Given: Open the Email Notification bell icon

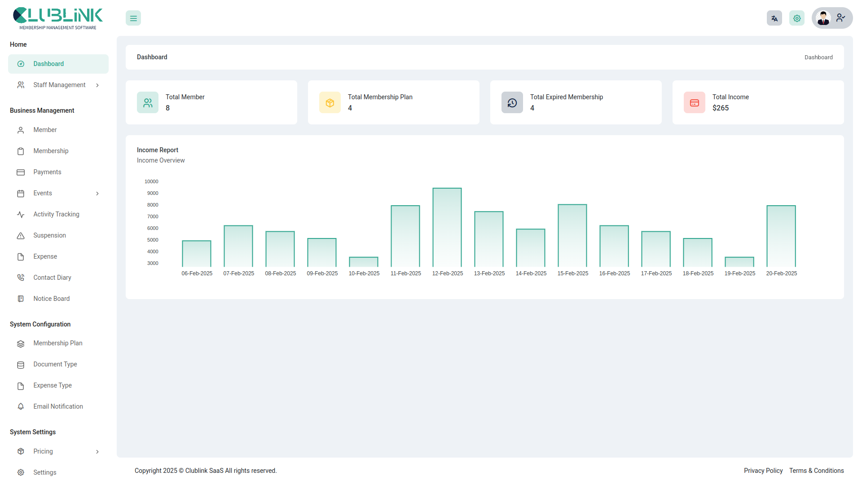Looking at the screenshot, I should coord(21,406).
